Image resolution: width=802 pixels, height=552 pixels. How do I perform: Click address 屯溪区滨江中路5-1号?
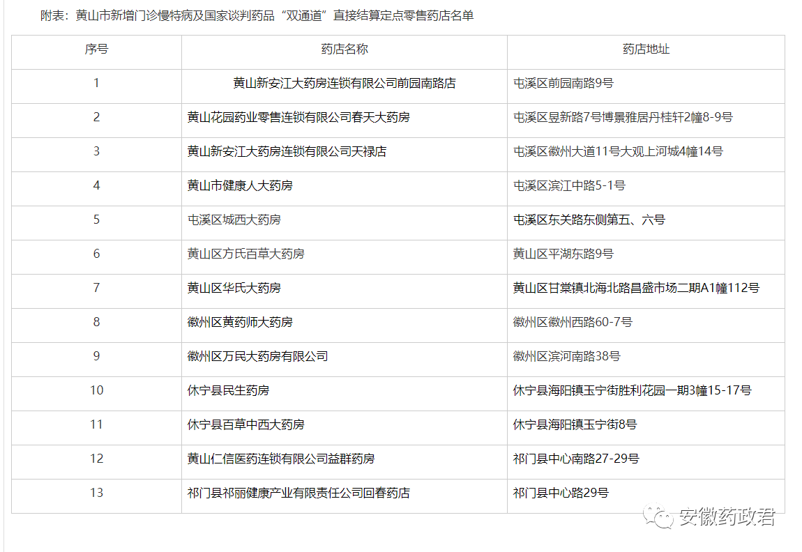[x=569, y=186]
